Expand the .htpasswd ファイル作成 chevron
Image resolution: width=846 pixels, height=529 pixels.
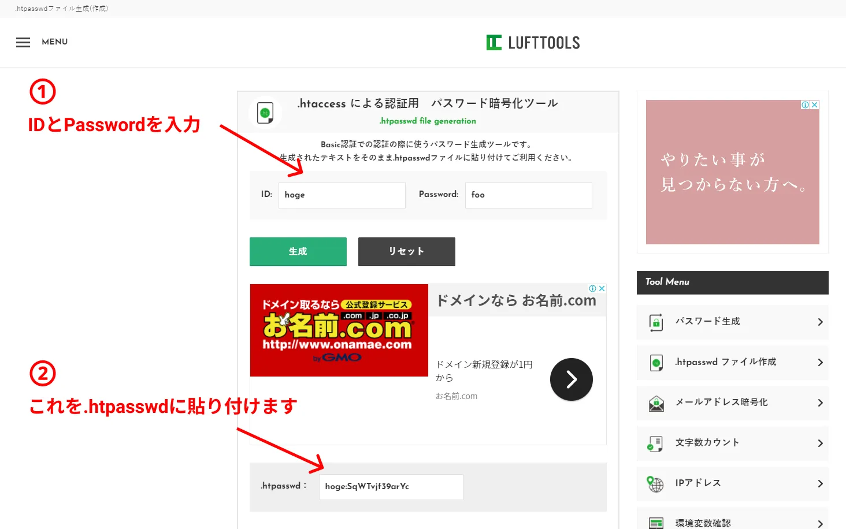(x=820, y=363)
